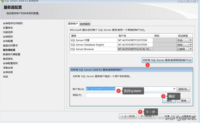Select 实例配置 step in sidebar
The width and height of the screenshot is (200, 124).
[x=8, y=41]
